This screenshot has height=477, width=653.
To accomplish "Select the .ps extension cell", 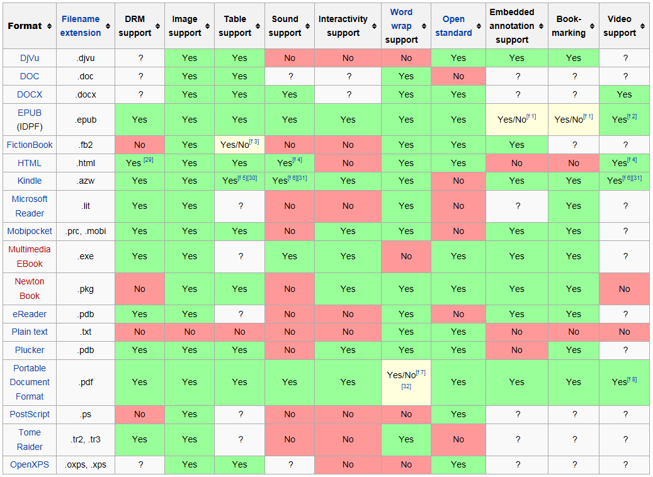I will tap(86, 414).
